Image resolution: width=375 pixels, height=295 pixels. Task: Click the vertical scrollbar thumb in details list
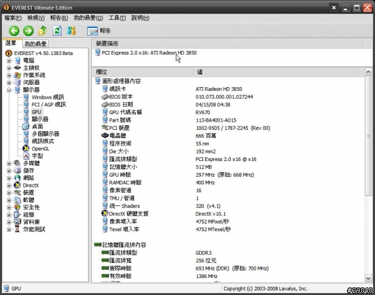(x=369, y=136)
